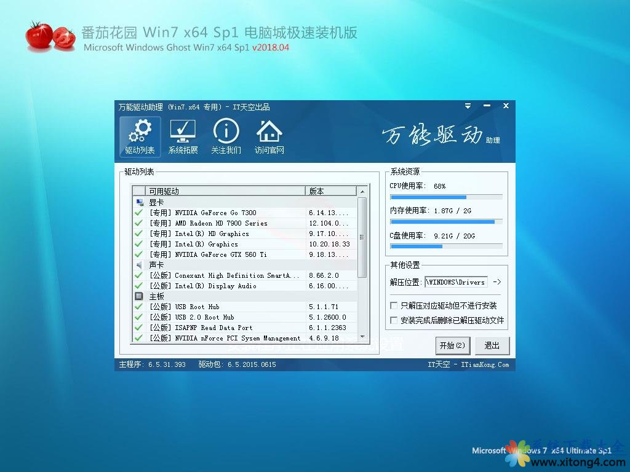Minimize the 万能驱动助理 window
Screen dimensions: 630x472
487,106
